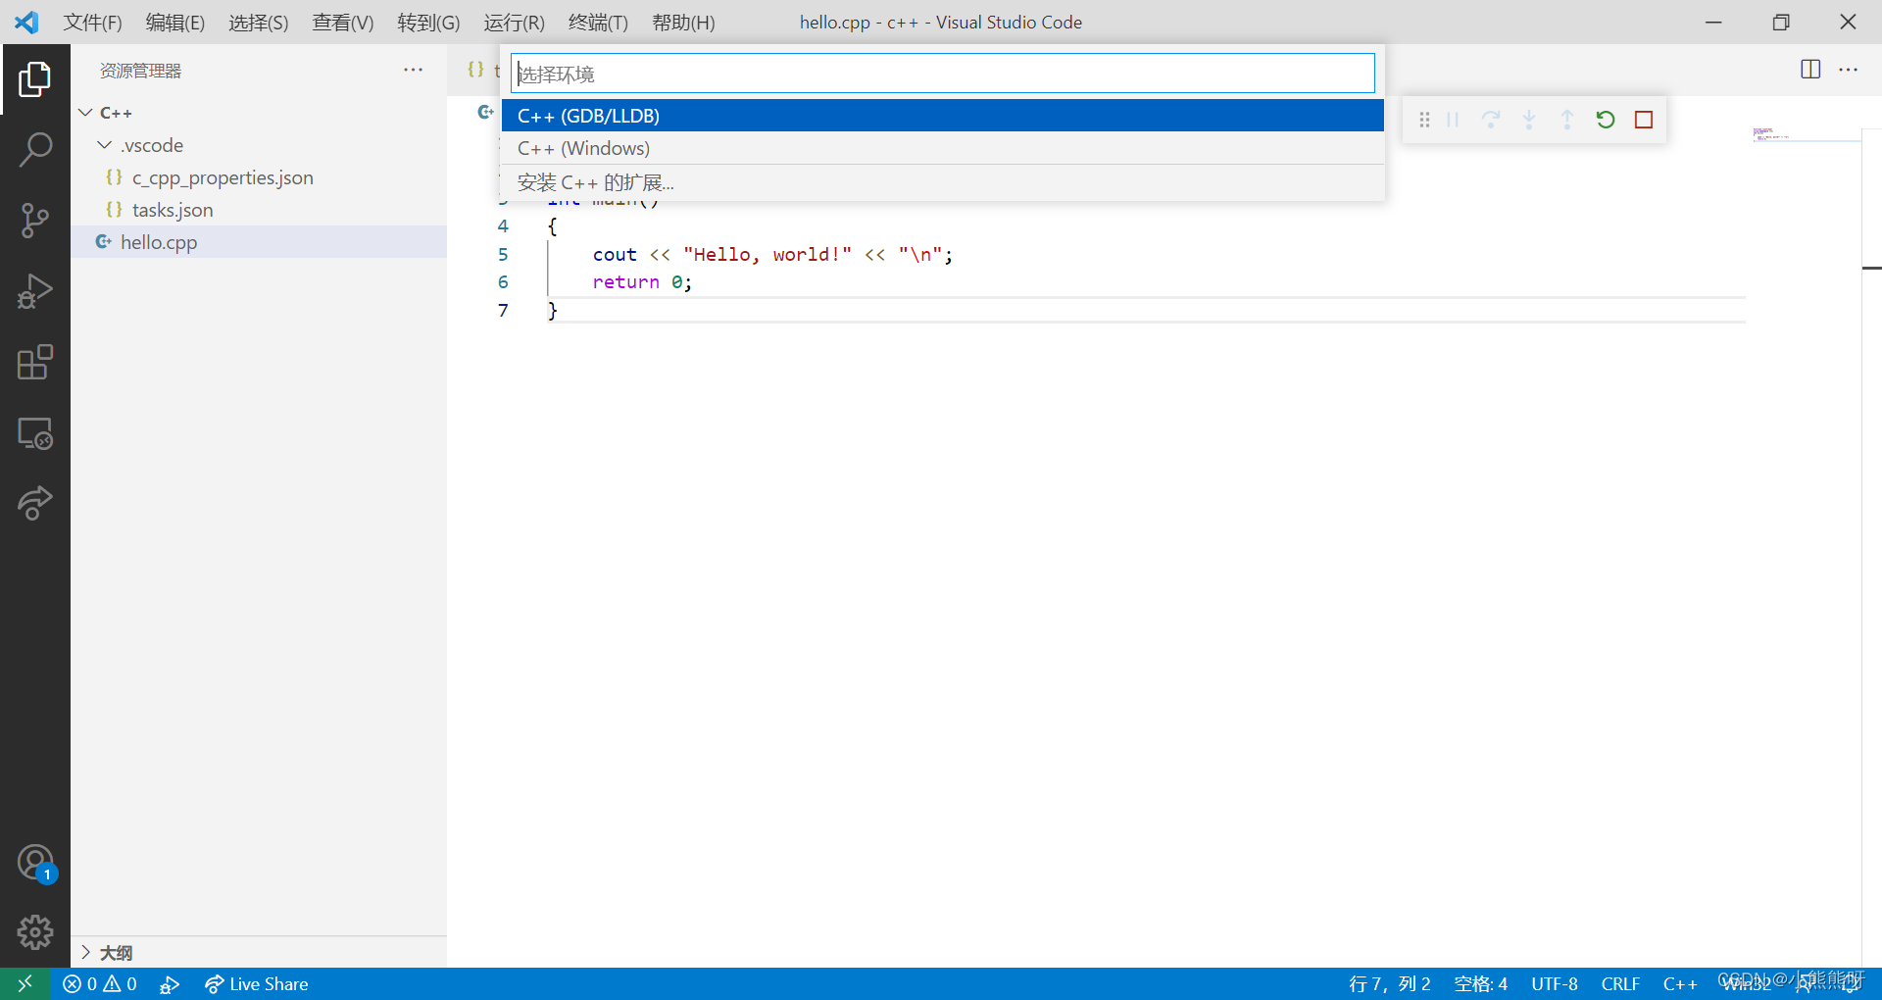Split the editor to the right

pyautogui.click(x=1810, y=69)
